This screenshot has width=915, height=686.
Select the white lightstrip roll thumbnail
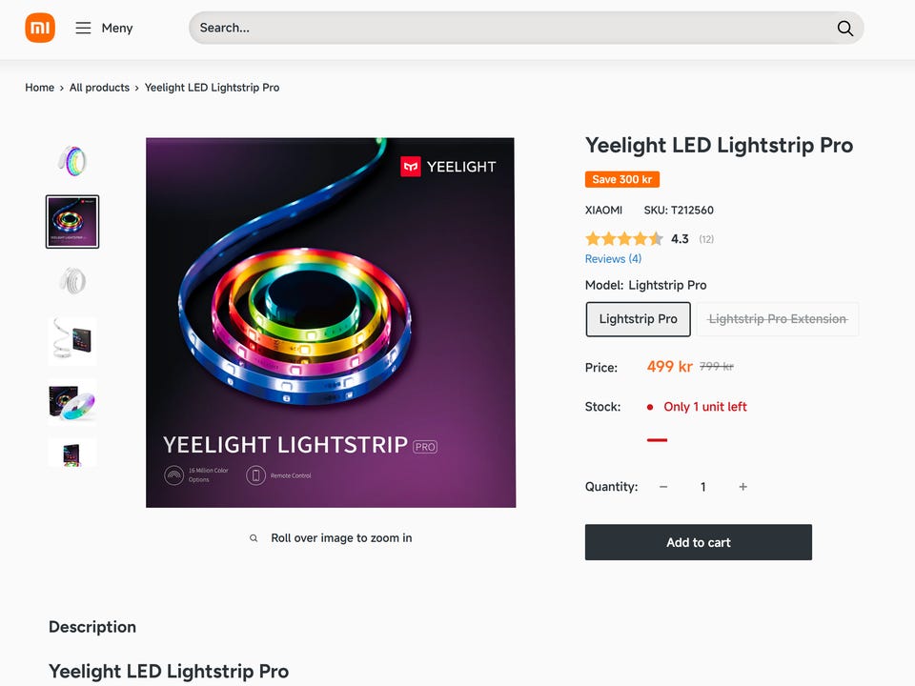(72, 281)
